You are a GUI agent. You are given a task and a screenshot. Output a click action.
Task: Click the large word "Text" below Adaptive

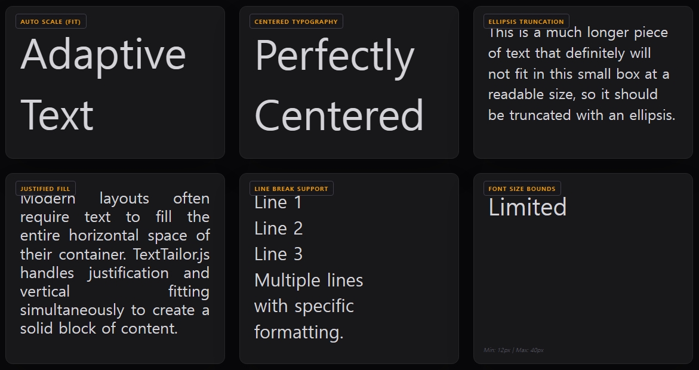pos(57,115)
